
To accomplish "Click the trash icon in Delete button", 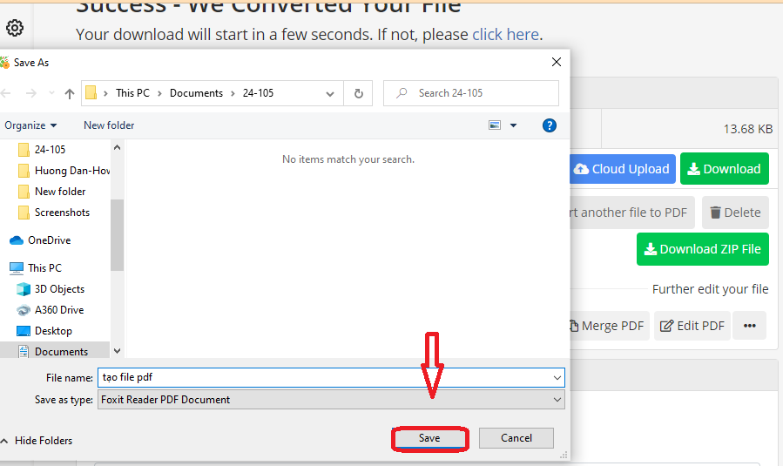I will point(716,213).
